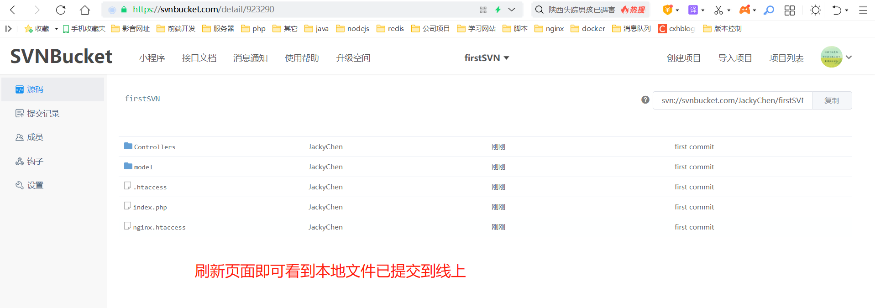The height and width of the screenshot is (308, 875).
Task: Expand the bookmarks sidebar toggle icon
Action: (x=8, y=29)
